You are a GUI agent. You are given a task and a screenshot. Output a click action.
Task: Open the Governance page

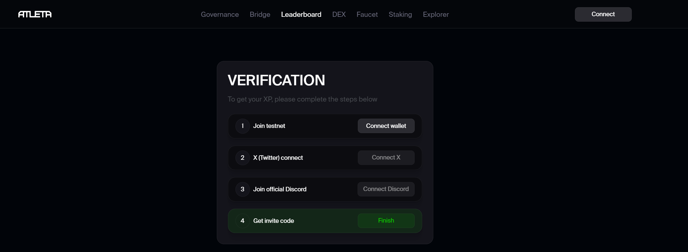click(220, 14)
